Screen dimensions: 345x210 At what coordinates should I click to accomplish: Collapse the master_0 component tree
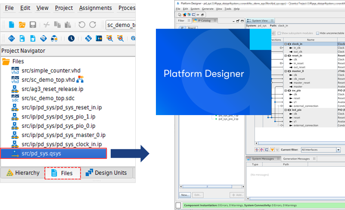(285, 71)
